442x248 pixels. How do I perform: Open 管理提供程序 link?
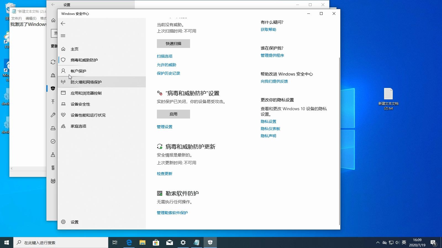pyautogui.click(x=272, y=55)
